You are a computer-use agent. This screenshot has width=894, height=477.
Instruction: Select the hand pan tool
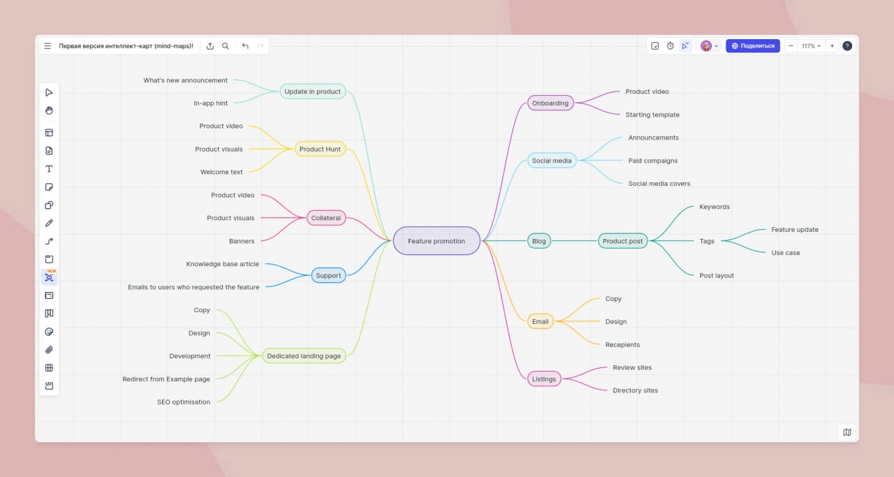(49, 110)
